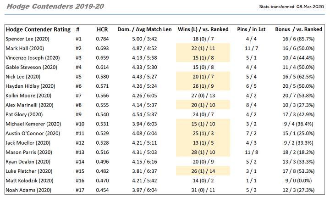
Task: Click the 0.784 HCR value
Action: point(102,40)
